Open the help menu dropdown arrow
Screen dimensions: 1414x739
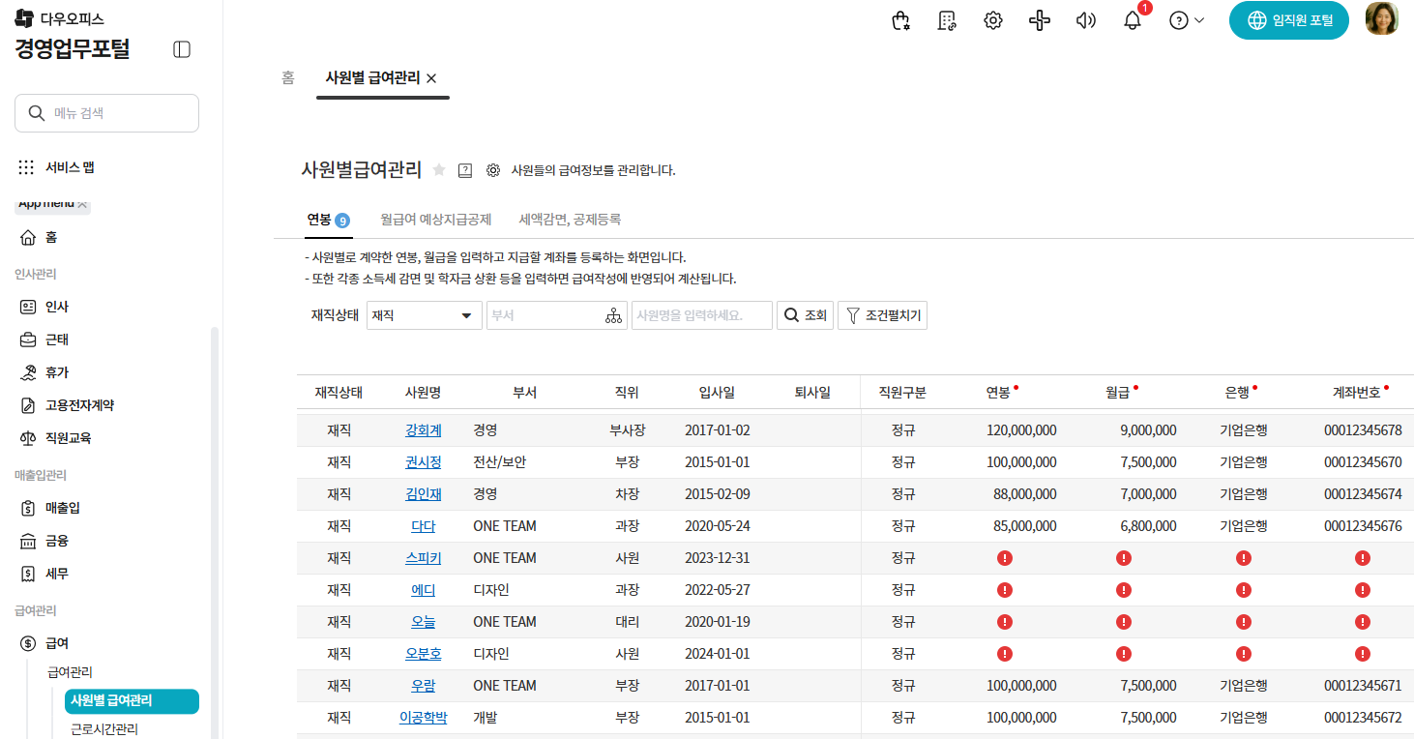point(1199,20)
